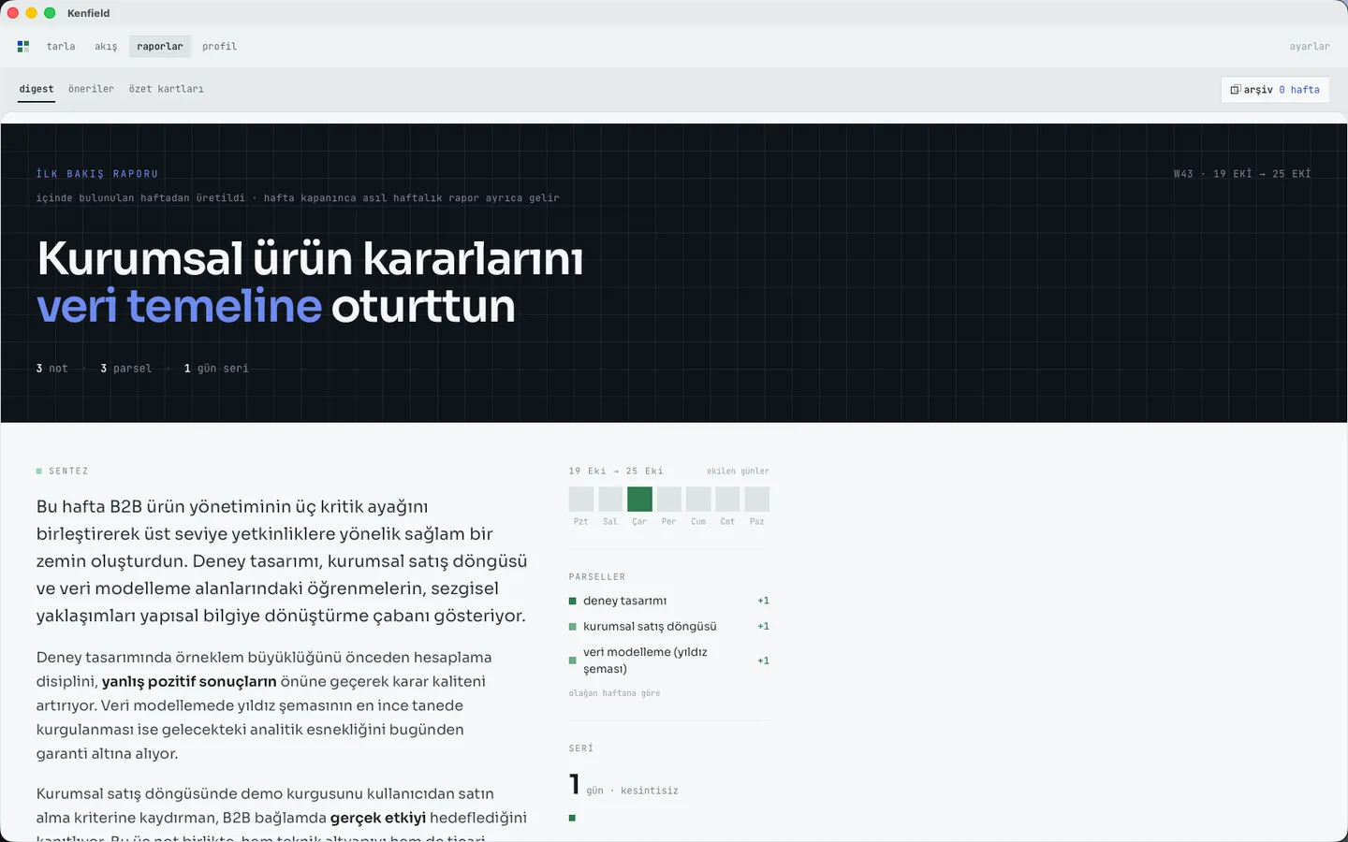Click the 3 not statistic

tap(52, 369)
